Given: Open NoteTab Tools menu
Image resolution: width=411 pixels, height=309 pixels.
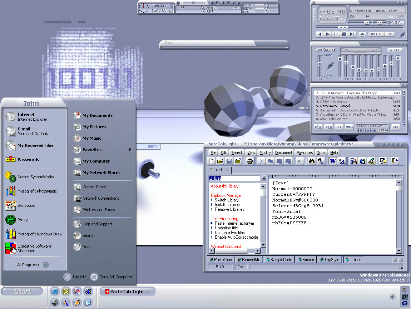Looking at the screenshot, I should click(x=322, y=153).
